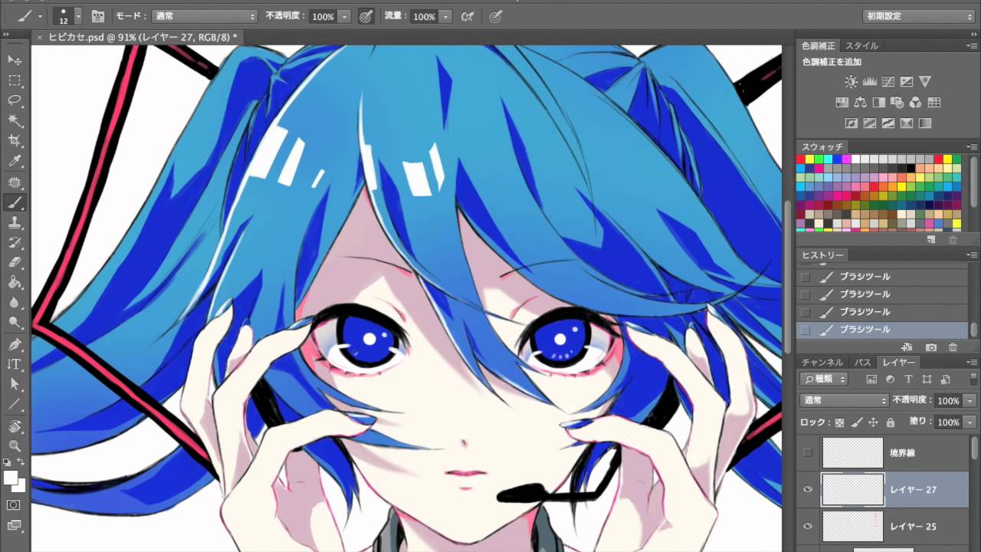Enable airbrush mode in options bar
The image size is (981, 552).
pos(468,16)
